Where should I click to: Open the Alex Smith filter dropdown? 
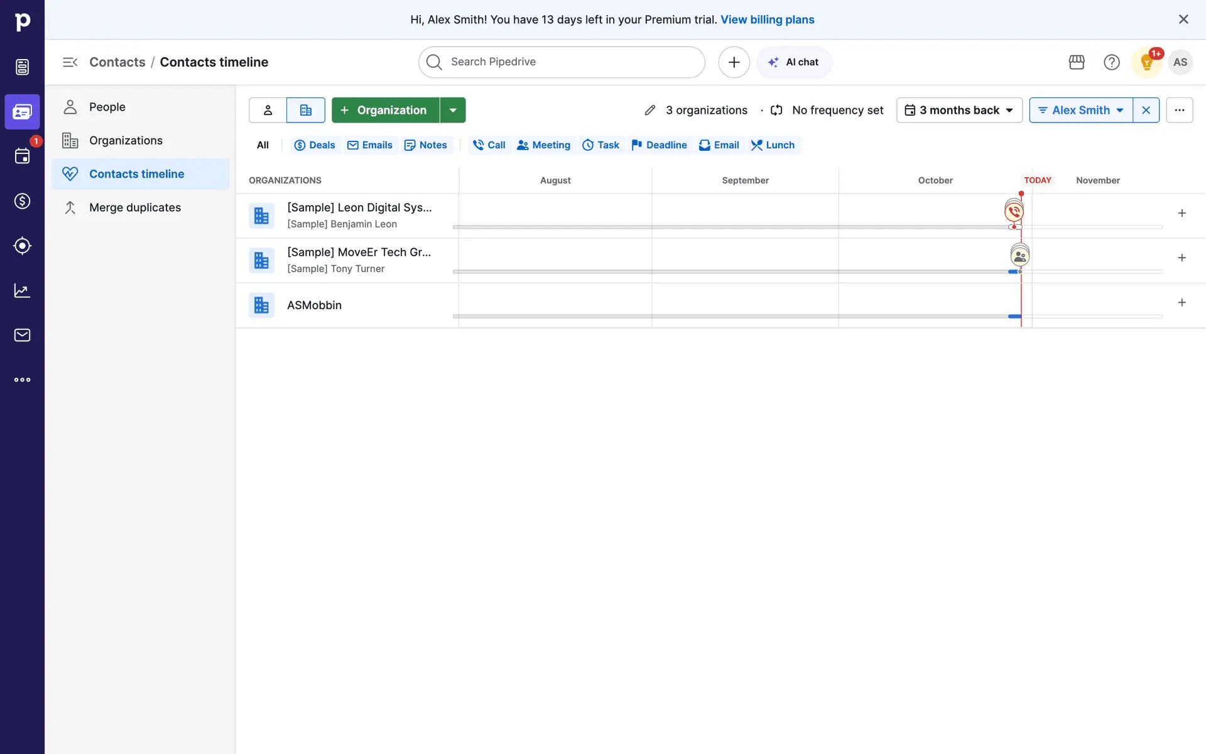click(1081, 111)
